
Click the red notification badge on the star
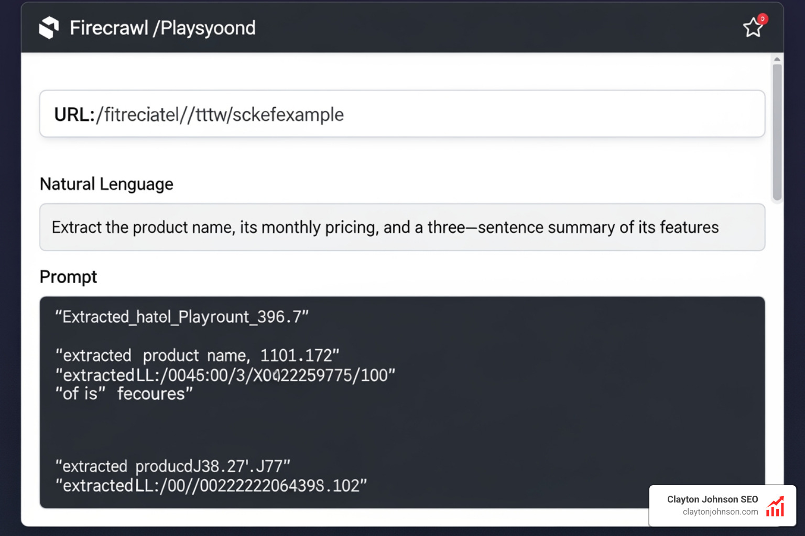(x=763, y=19)
